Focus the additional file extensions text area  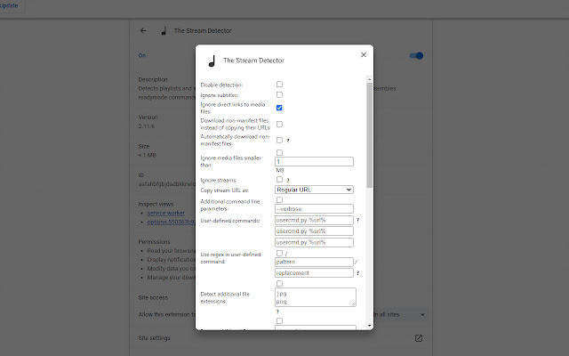[316, 296]
